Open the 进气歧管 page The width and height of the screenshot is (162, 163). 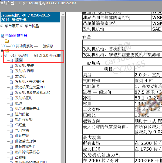click(x=22, y=114)
